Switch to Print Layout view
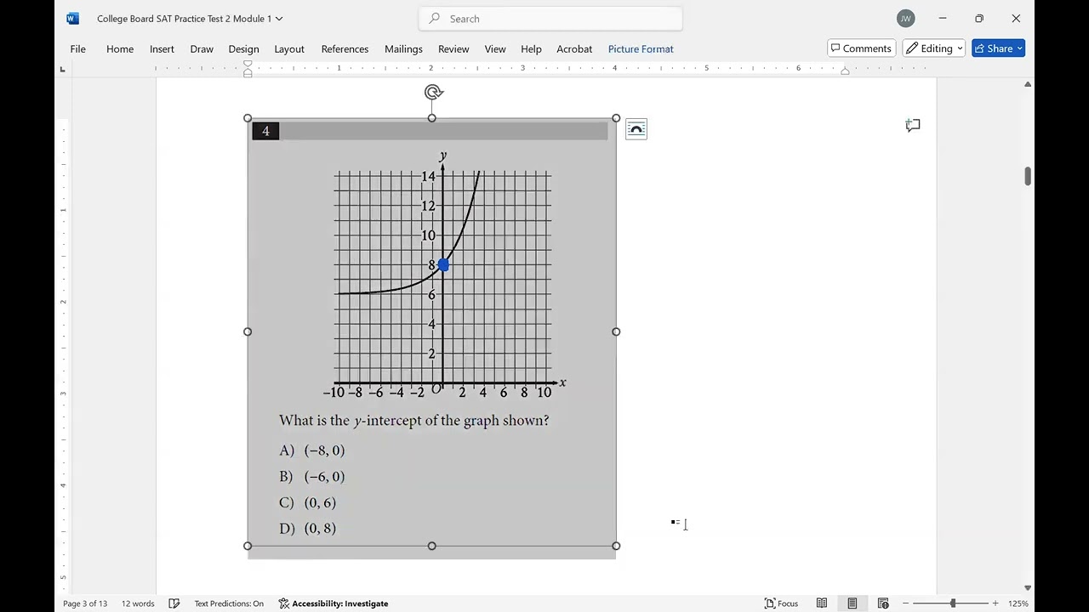 click(x=852, y=603)
